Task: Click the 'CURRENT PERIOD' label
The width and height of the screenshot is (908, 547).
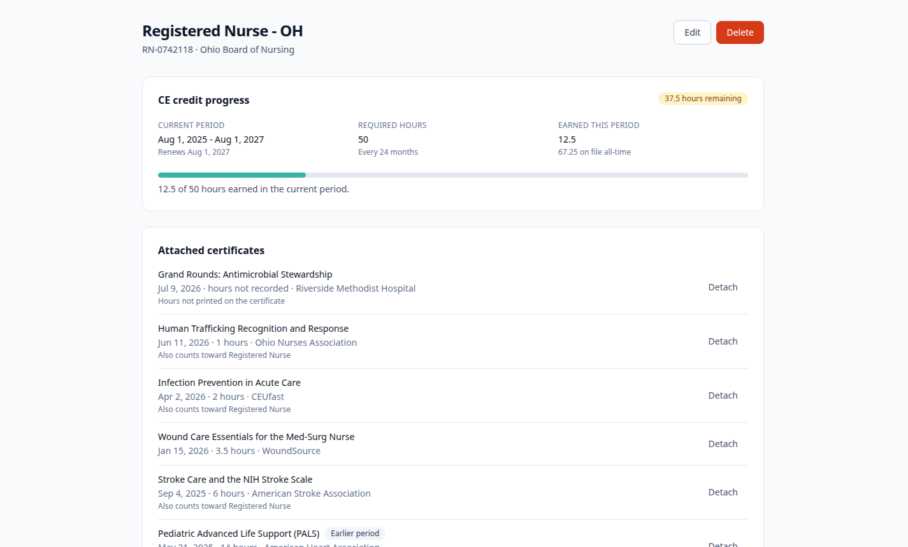Action: click(x=191, y=125)
